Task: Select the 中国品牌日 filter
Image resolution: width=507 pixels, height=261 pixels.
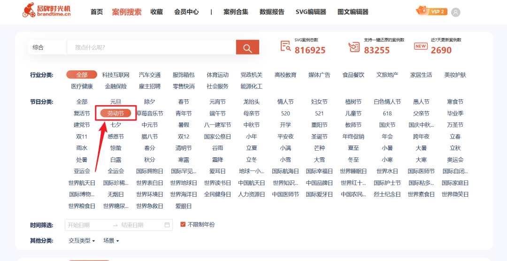Action: tap(320, 183)
